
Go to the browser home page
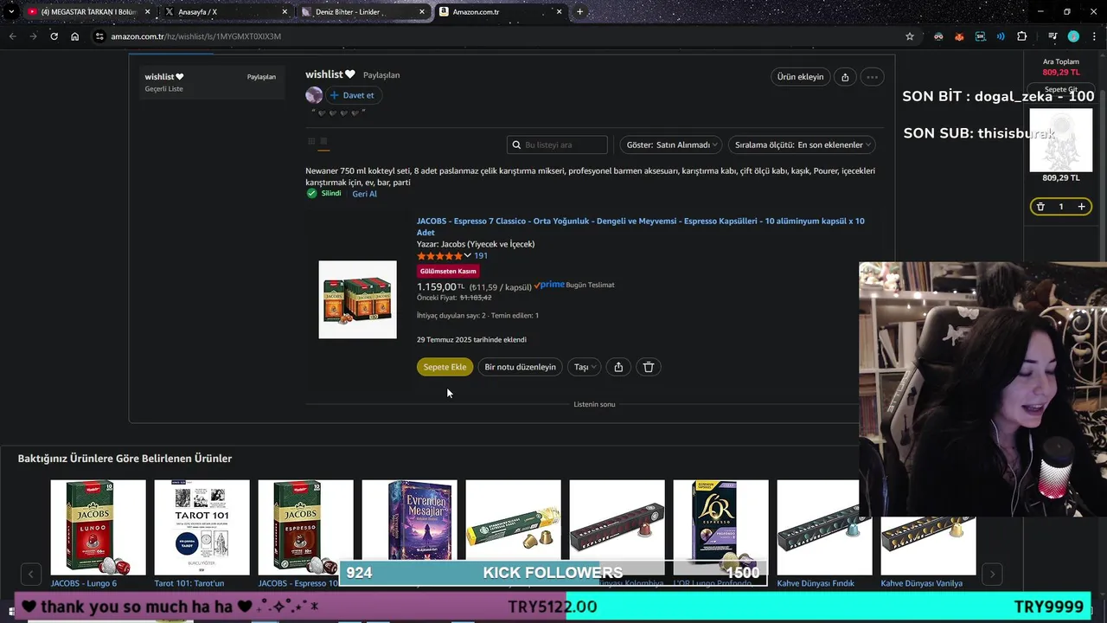coord(74,36)
